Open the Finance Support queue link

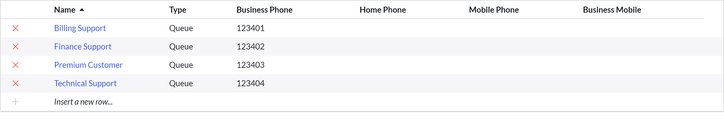(x=83, y=47)
